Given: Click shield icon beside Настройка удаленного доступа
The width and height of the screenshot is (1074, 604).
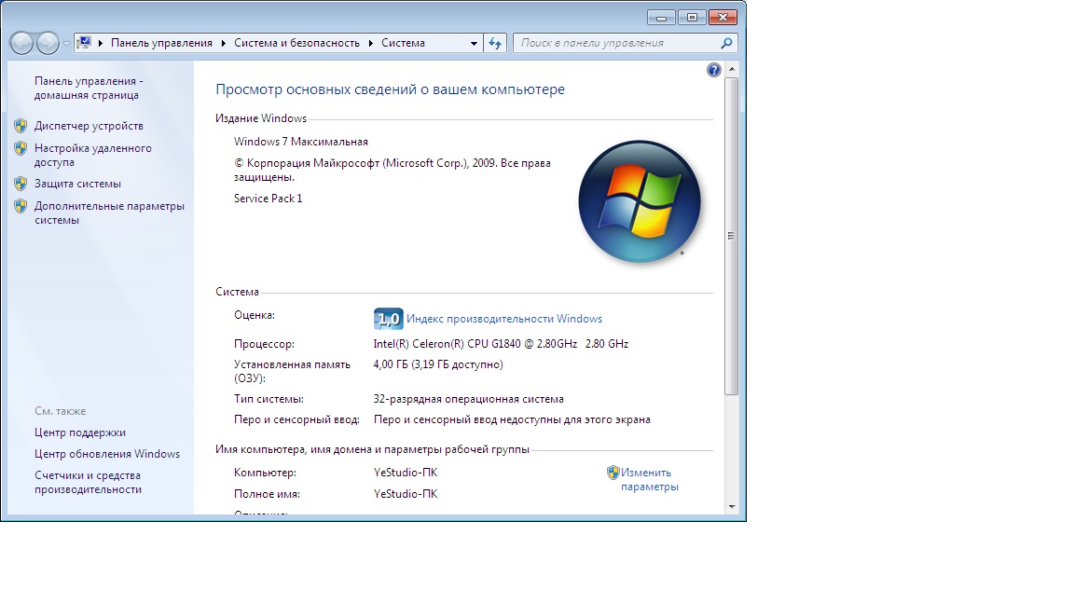Looking at the screenshot, I should pos(21,148).
